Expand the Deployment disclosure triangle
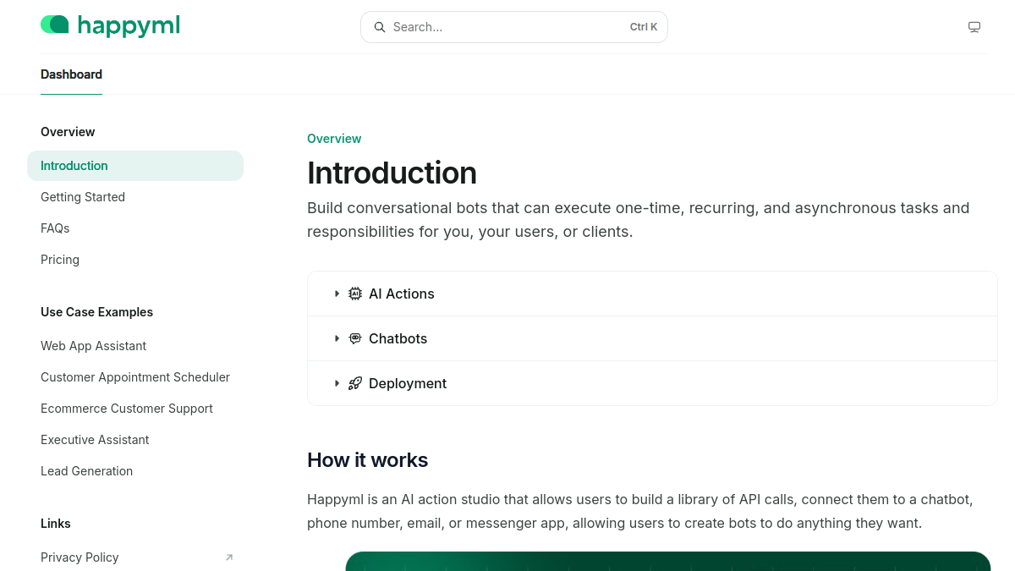The image size is (1015, 571). 337,383
